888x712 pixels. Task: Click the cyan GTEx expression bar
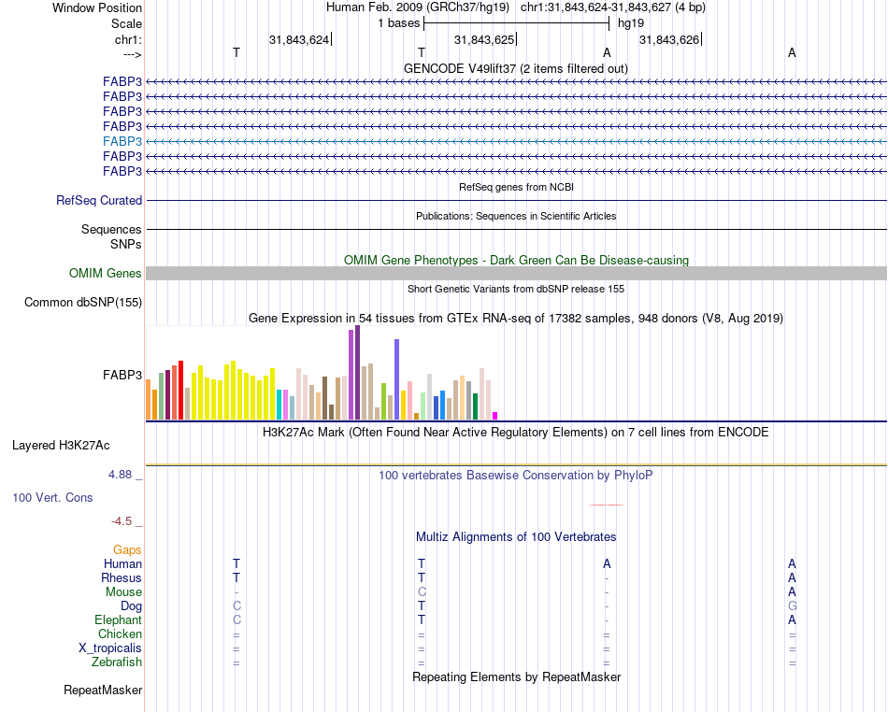tap(279, 404)
